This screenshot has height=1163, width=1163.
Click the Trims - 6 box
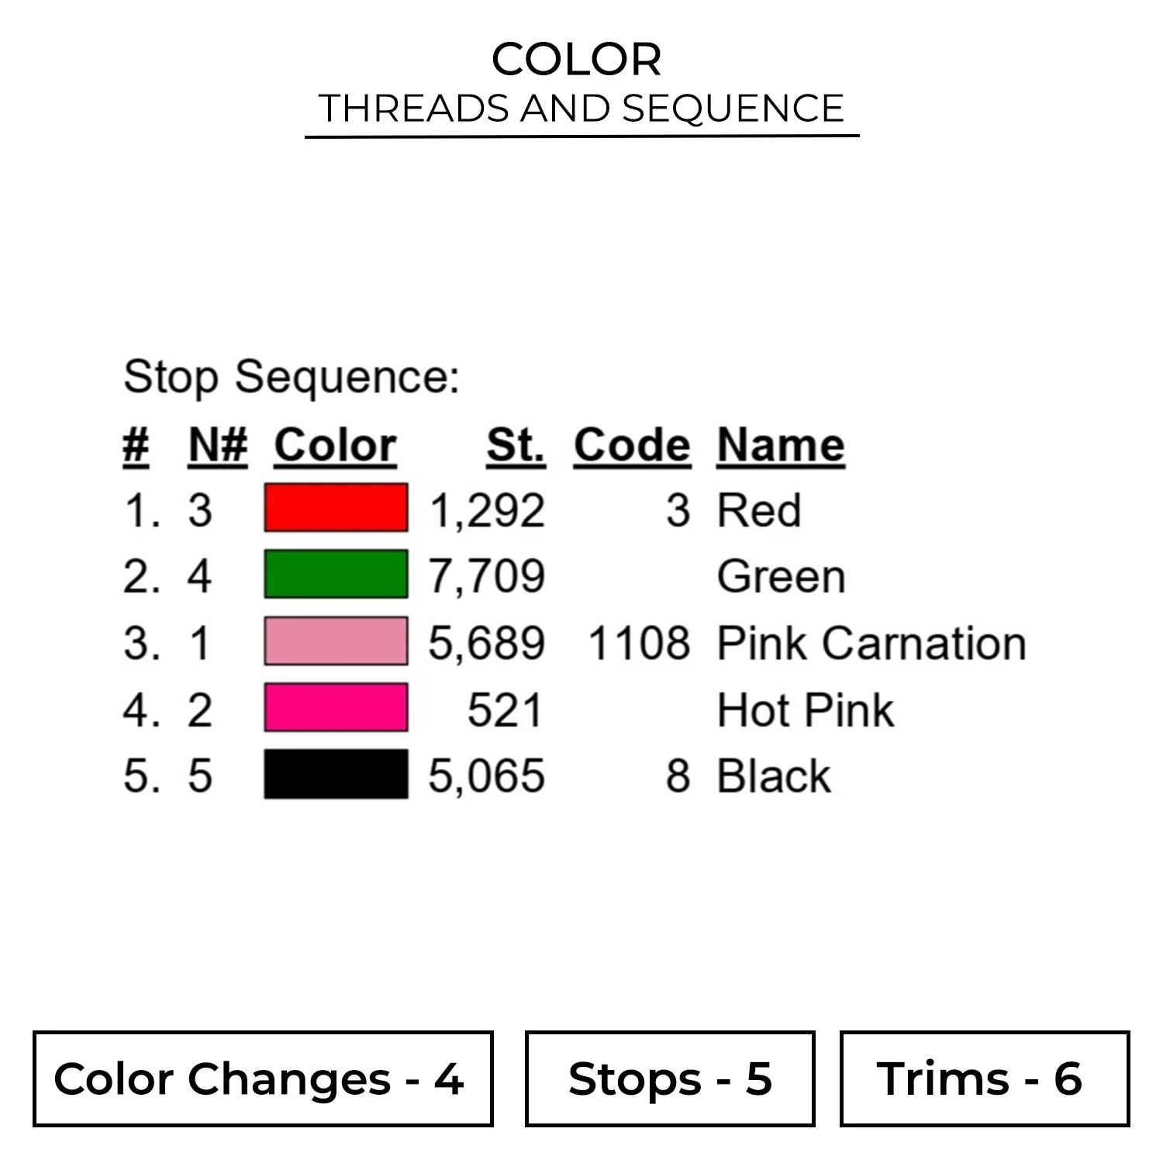[984, 1078]
